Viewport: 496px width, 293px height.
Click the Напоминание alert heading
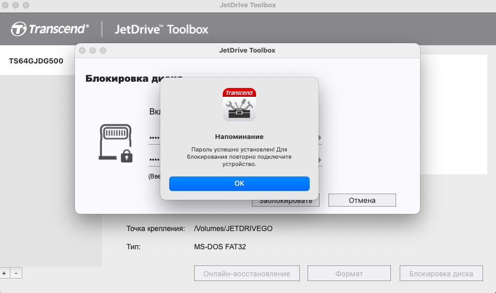pyautogui.click(x=239, y=137)
